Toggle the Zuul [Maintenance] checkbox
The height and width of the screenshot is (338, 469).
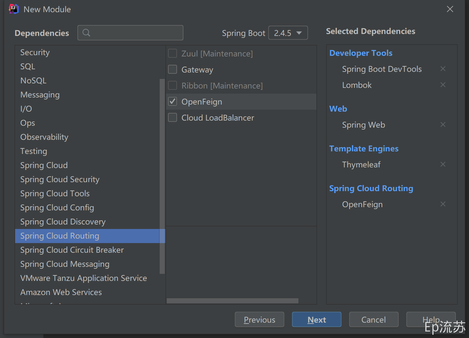(x=173, y=54)
